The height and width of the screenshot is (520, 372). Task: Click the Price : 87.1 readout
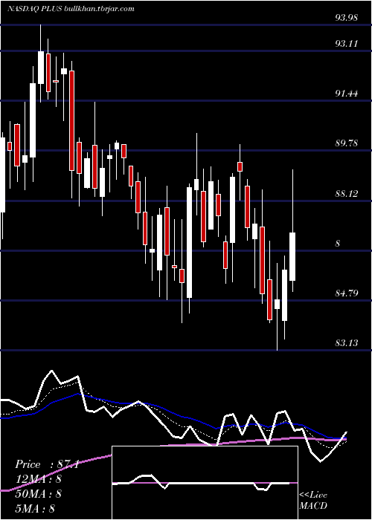tap(47, 464)
